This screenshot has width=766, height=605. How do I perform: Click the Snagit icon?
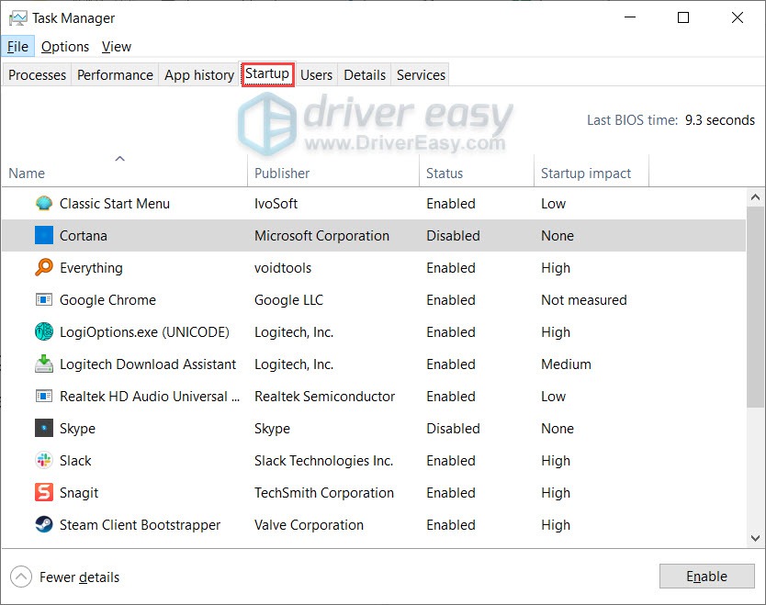[44, 492]
